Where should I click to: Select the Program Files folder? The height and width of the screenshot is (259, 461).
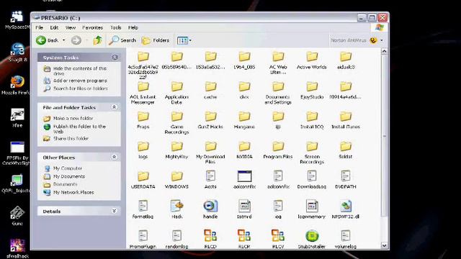(278, 150)
